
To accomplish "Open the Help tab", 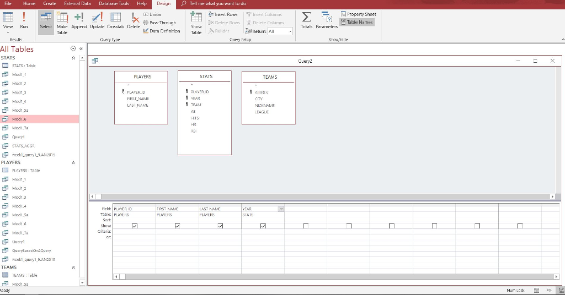I will pyautogui.click(x=142, y=4).
